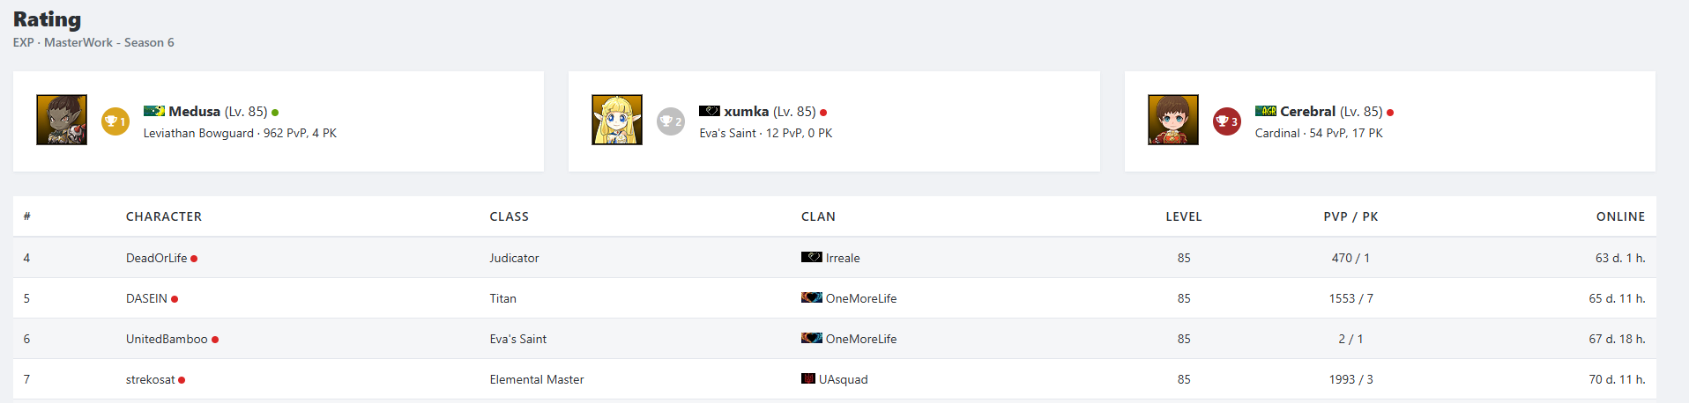This screenshot has width=1689, height=403.
Task: Sort by the PVP / PK column header
Action: tap(1350, 216)
